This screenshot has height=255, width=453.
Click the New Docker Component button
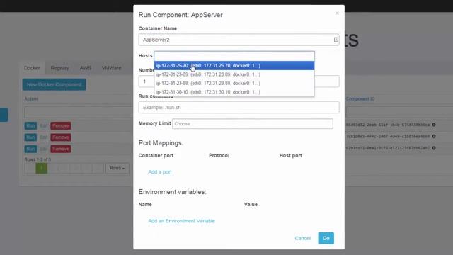(x=55, y=84)
